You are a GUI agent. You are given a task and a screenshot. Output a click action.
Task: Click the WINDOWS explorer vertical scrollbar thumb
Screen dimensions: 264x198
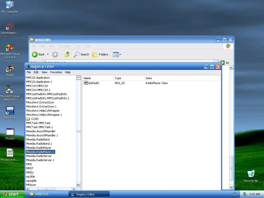[232, 168]
